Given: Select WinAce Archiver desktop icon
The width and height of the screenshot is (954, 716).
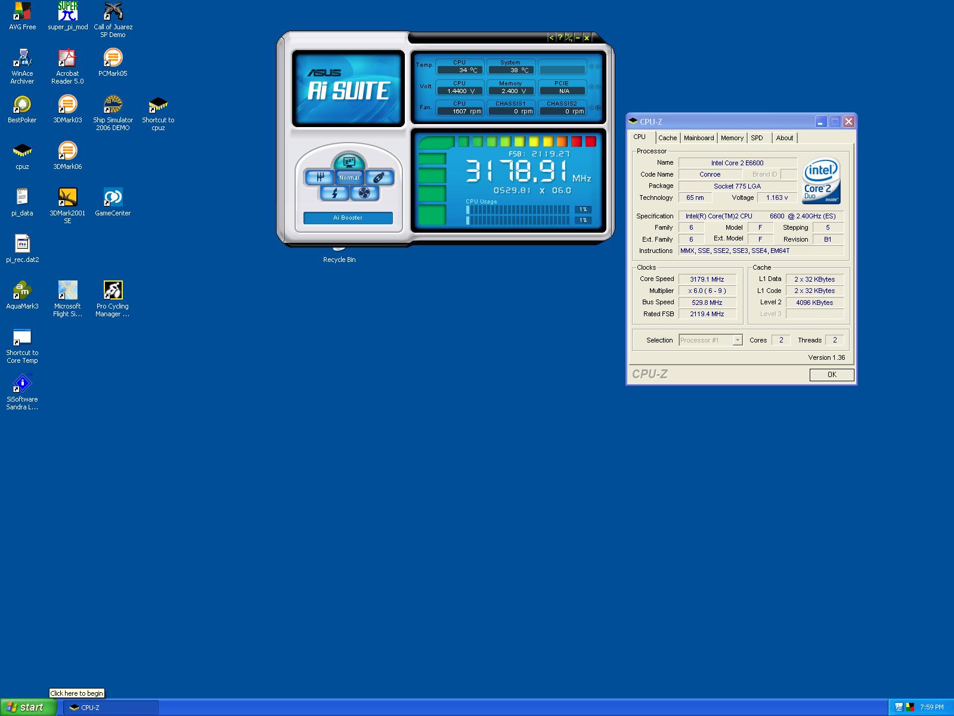Looking at the screenshot, I should pyautogui.click(x=22, y=66).
